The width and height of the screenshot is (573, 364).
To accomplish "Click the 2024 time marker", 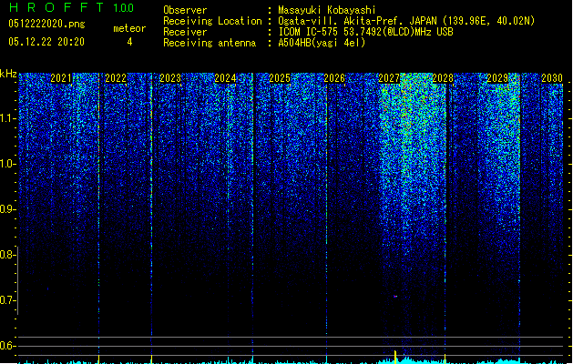I will tap(225, 78).
